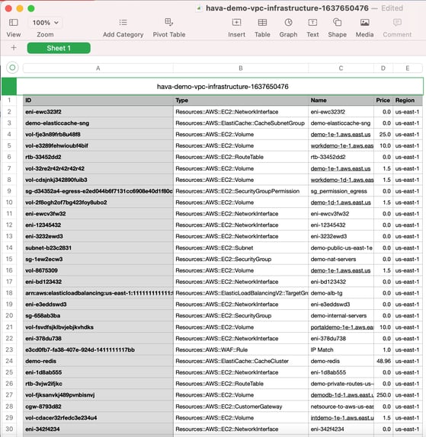
Task: Open link in Name cell of row 4
Action: (x=341, y=135)
